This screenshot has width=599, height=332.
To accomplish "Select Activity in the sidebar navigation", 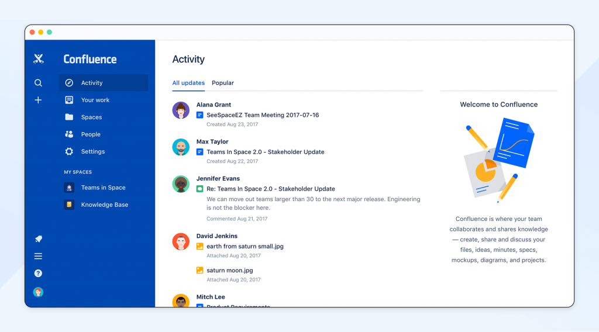I will coord(104,83).
